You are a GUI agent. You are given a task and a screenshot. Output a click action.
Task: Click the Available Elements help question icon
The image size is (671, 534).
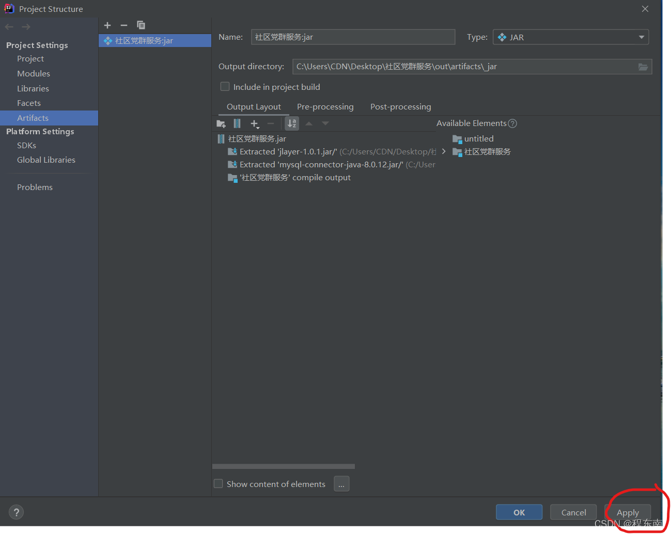pos(512,123)
